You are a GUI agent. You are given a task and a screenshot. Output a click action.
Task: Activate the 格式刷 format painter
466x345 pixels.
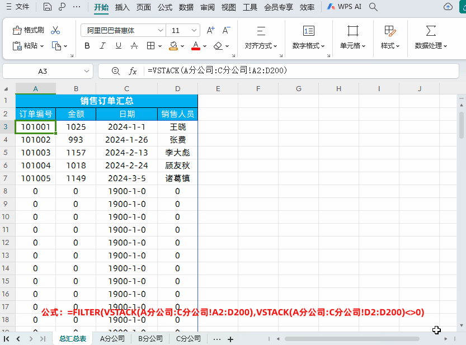point(28,30)
